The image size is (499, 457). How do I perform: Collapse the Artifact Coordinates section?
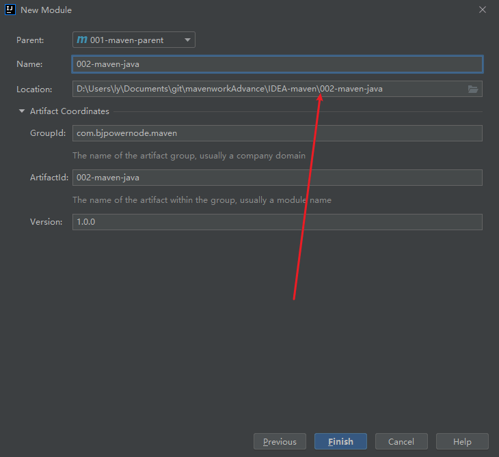[x=22, y=111]
